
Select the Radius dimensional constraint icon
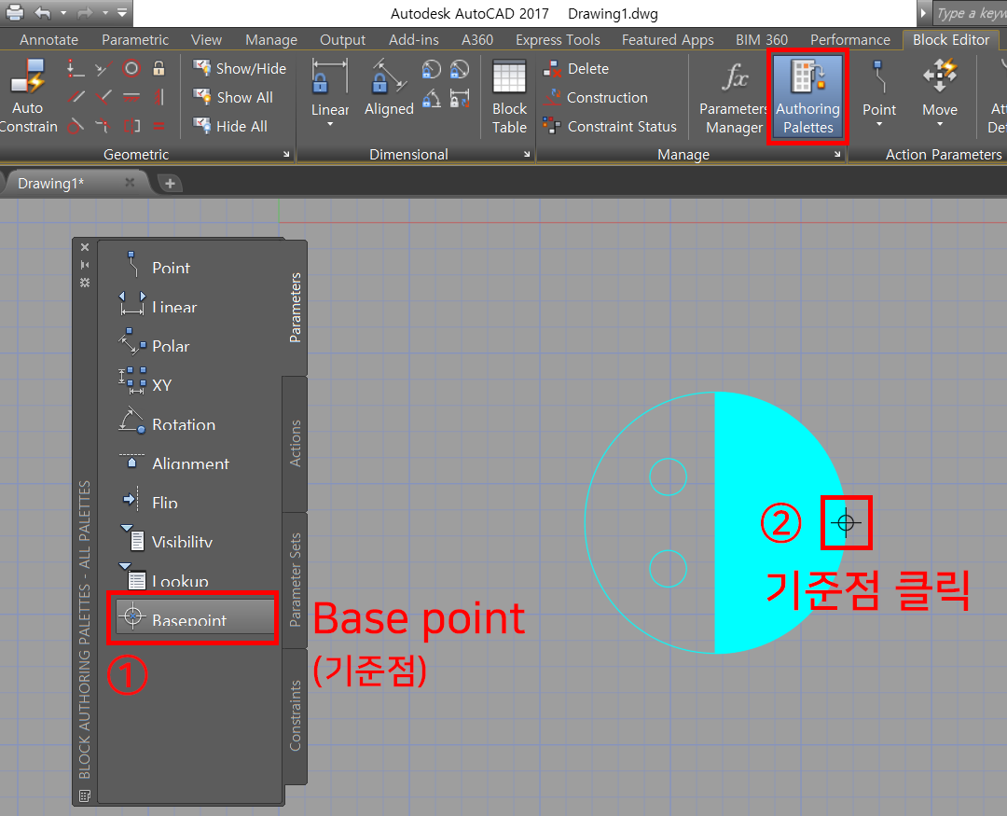[x=432, y=69]
